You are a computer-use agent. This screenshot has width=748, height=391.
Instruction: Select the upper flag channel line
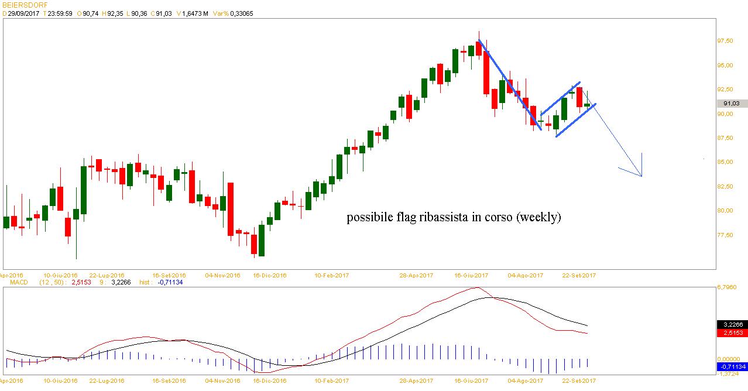coord(561,98)
